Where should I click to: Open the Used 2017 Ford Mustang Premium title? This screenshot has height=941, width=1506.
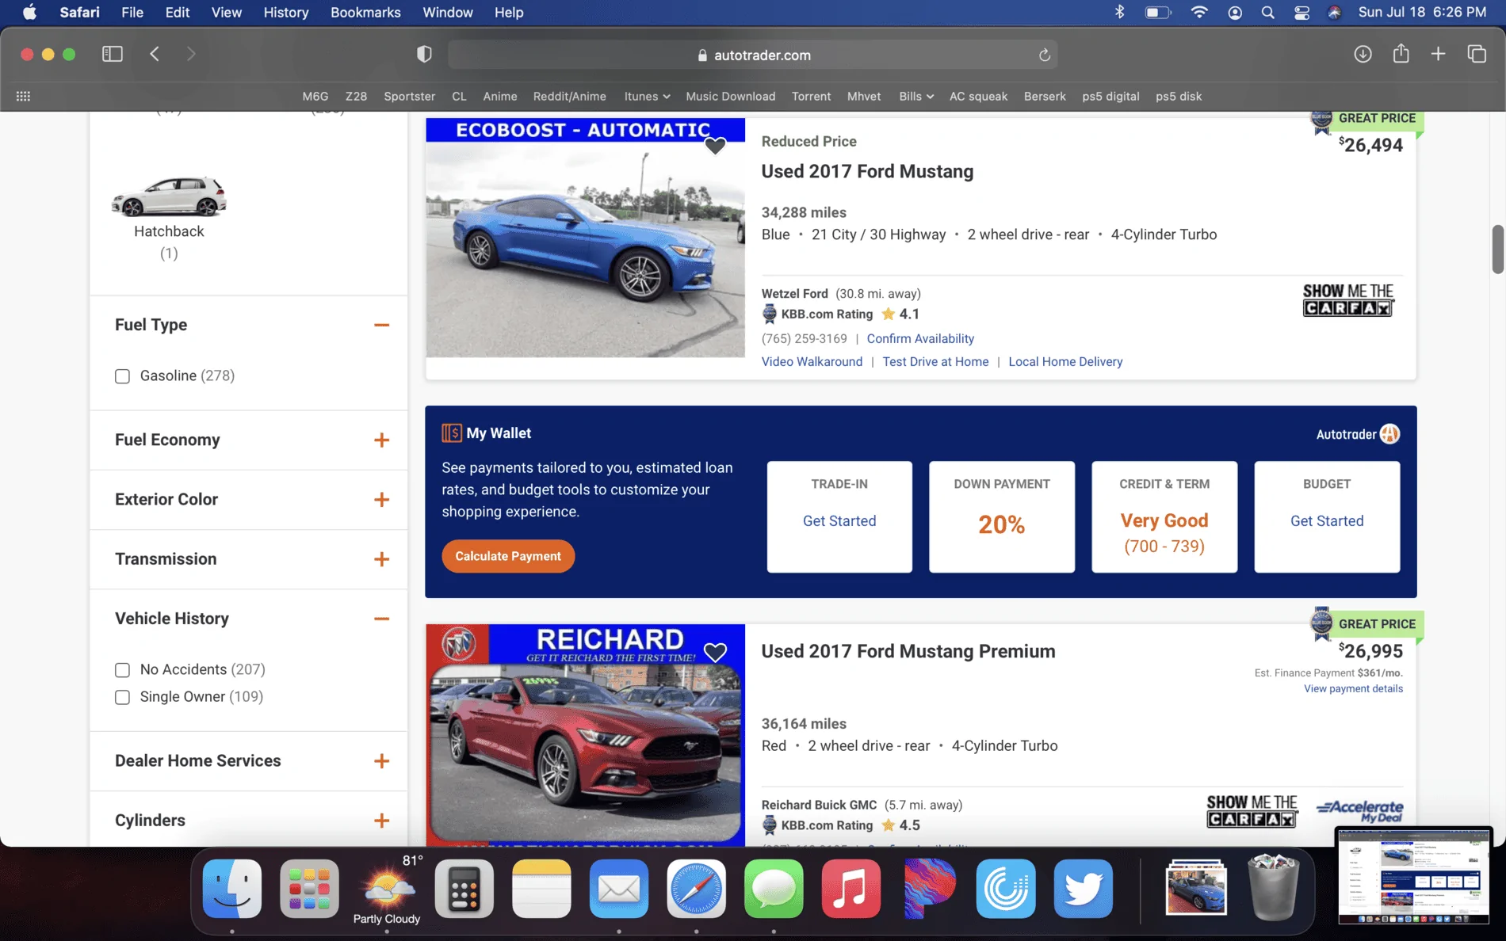[908, 651]
